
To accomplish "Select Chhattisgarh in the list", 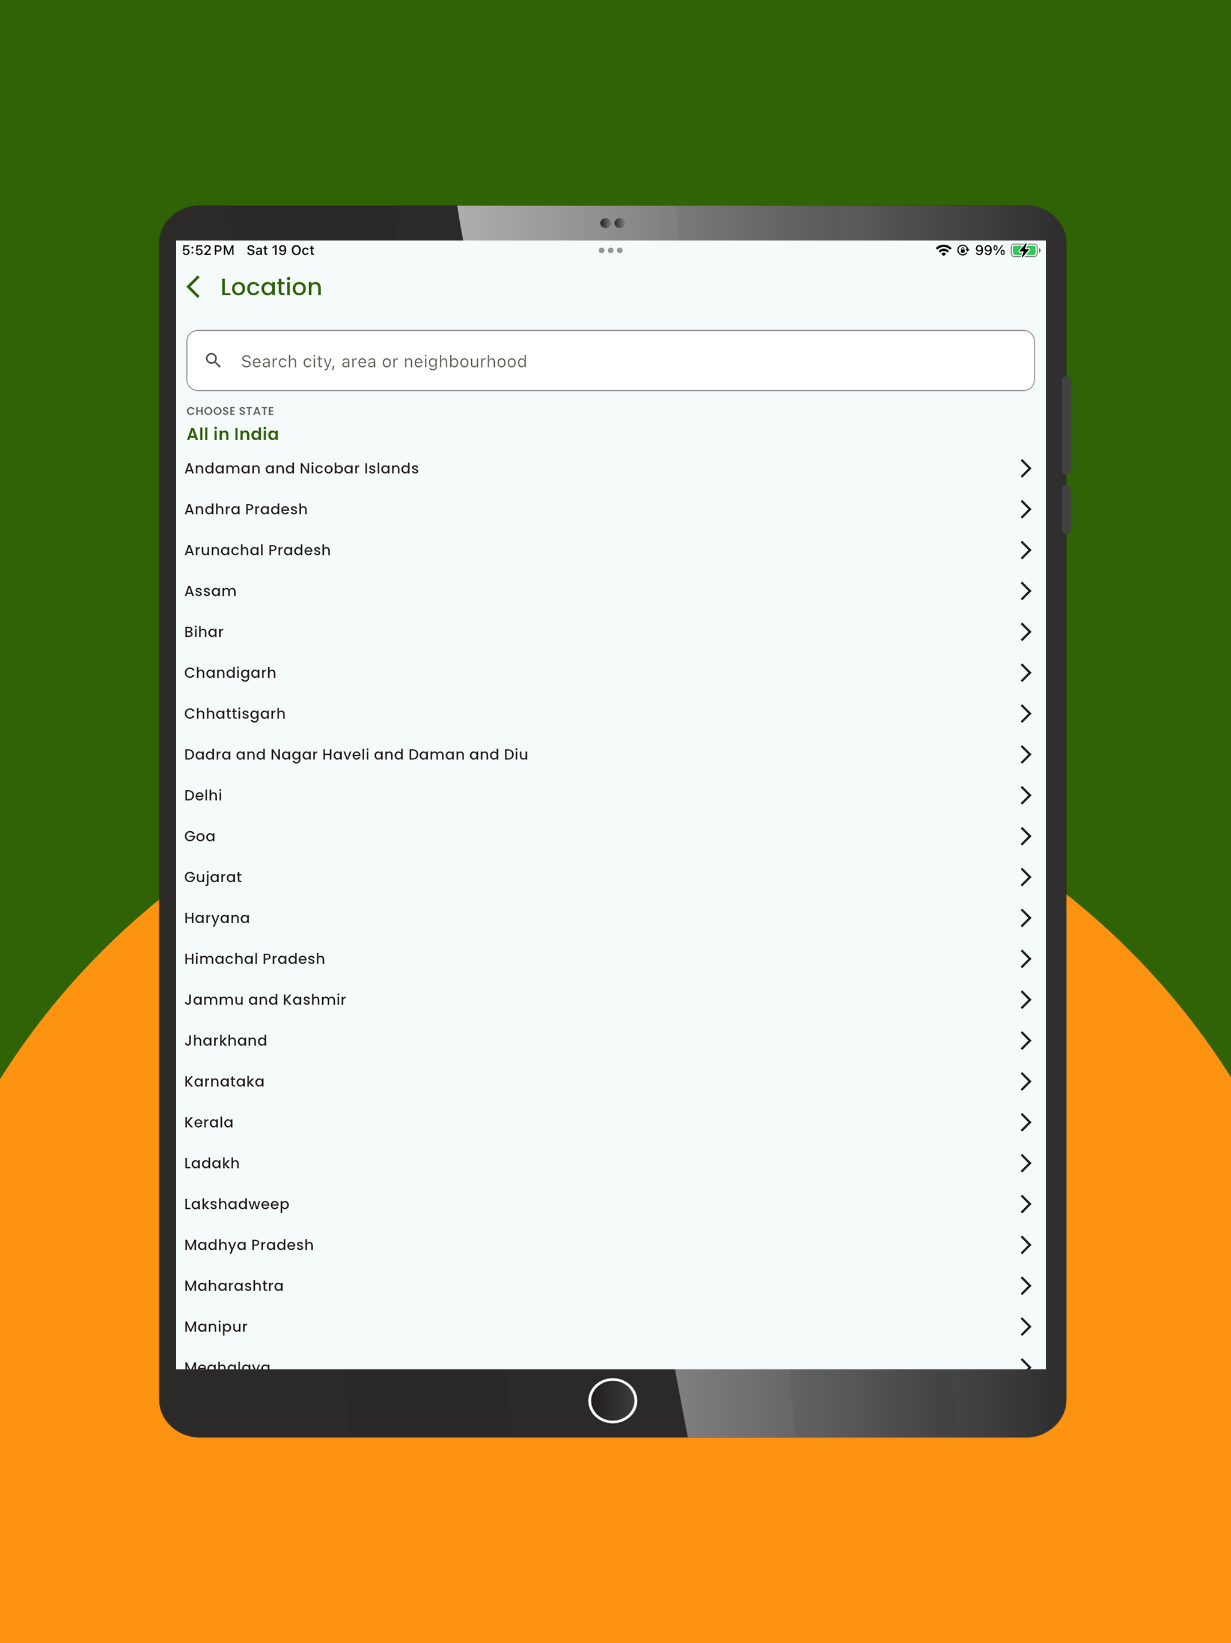I will 234,714.
